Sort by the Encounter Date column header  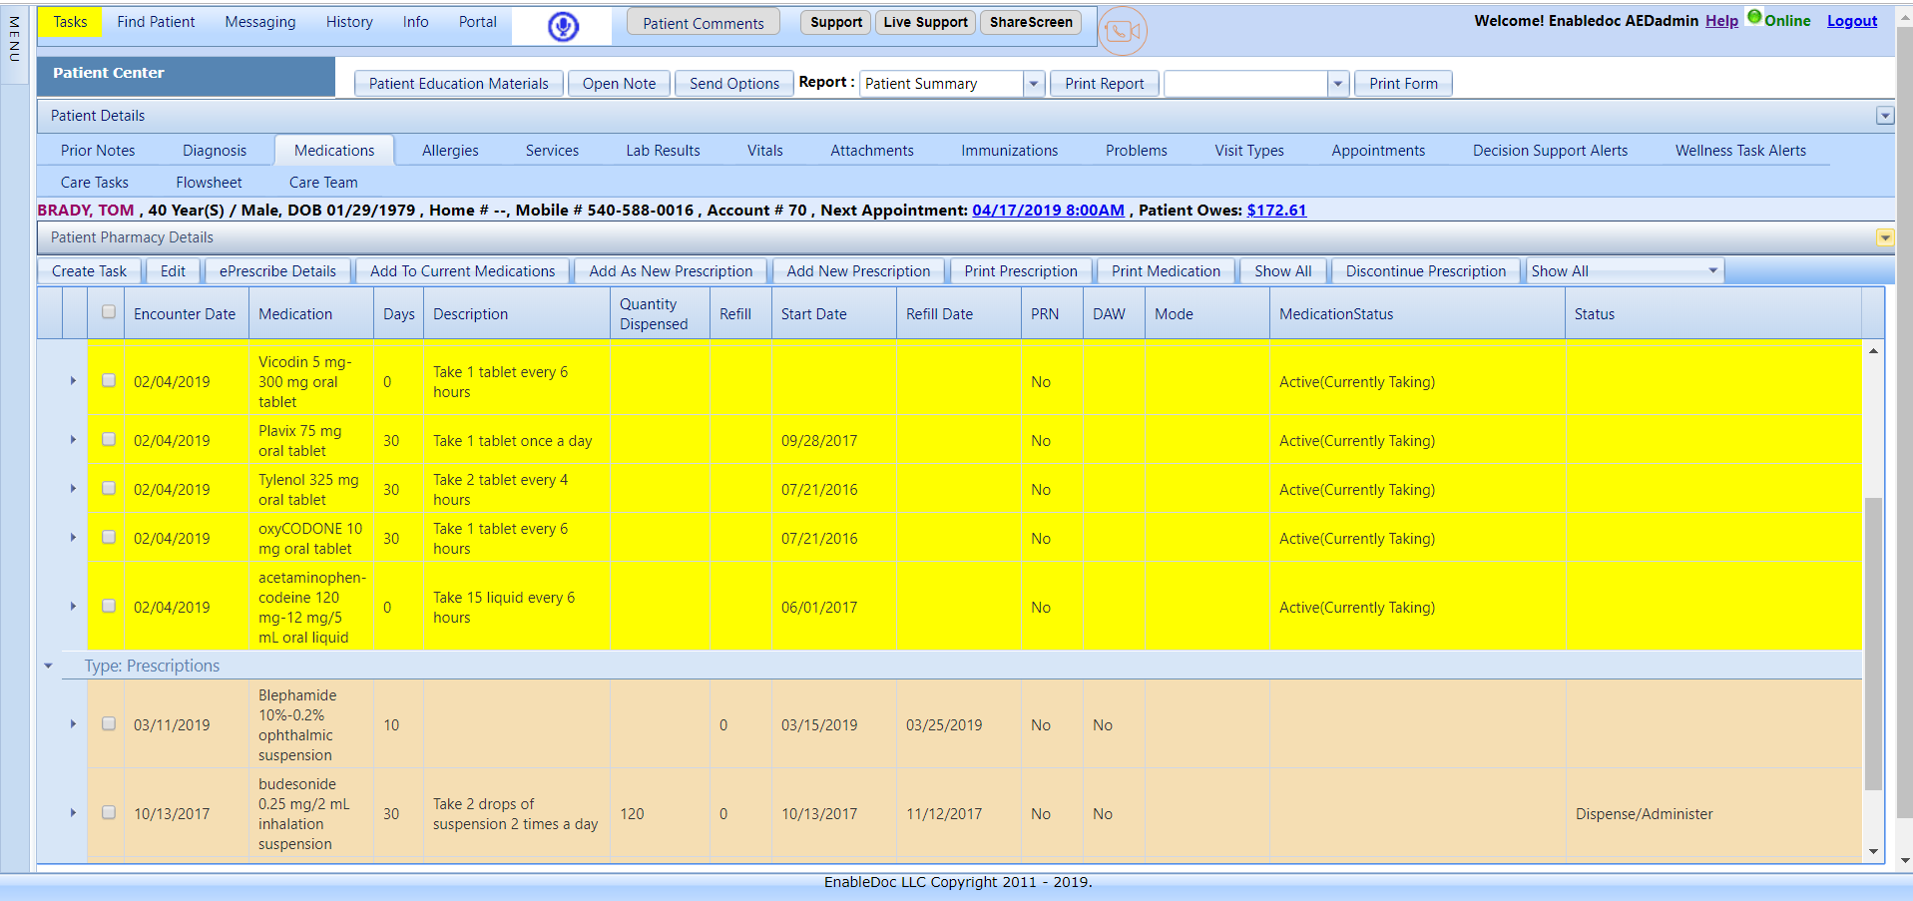point(185,314)
